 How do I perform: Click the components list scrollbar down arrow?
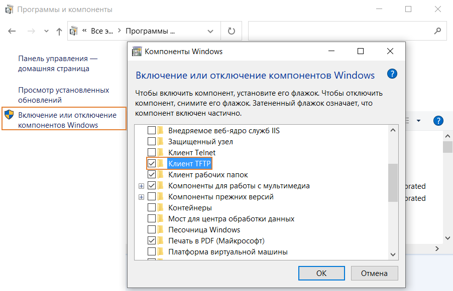coord(393,254)
